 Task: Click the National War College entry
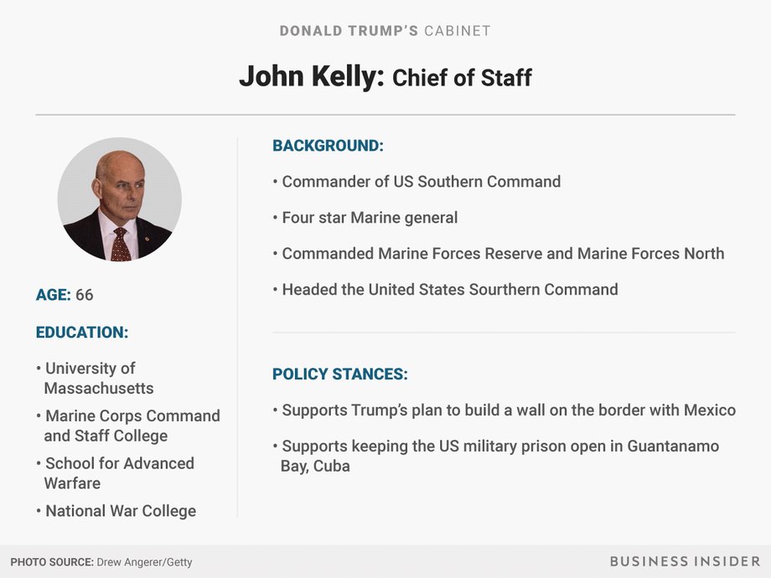[116, 511]
